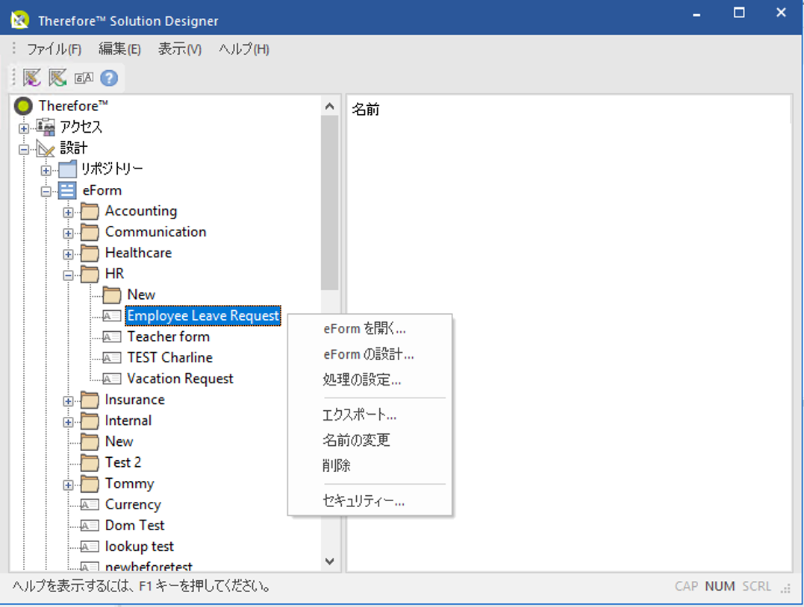Click the リポジトリー folder icon
Screen dimensions: 804x607
coord(67,169)
